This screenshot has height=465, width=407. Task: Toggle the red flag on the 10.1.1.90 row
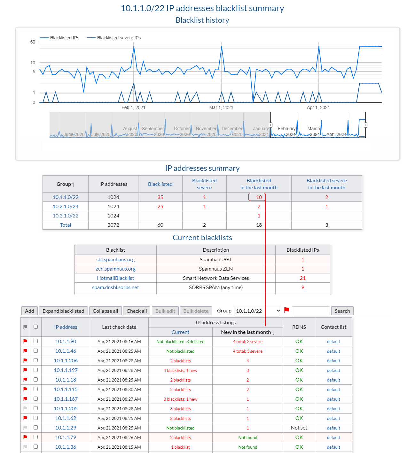click(x=25, y=341)
